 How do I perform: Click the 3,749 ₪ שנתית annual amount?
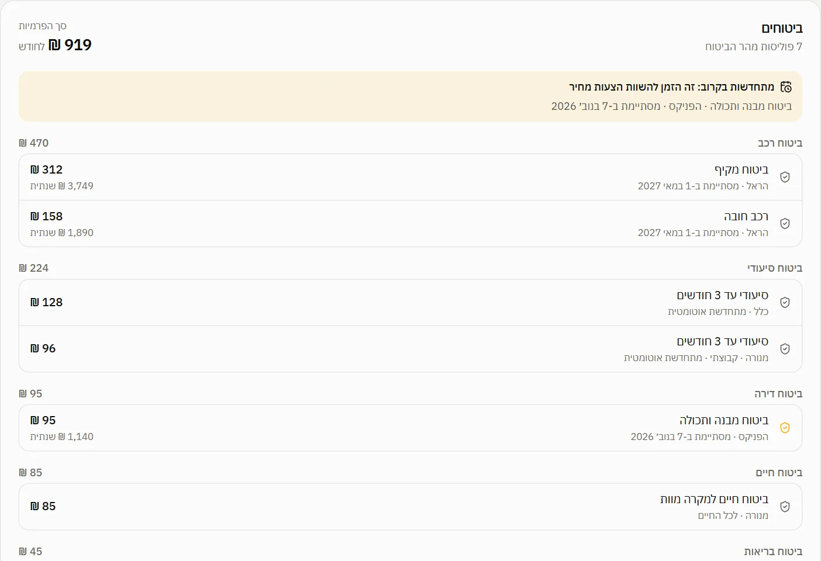(x=62, y=186)
